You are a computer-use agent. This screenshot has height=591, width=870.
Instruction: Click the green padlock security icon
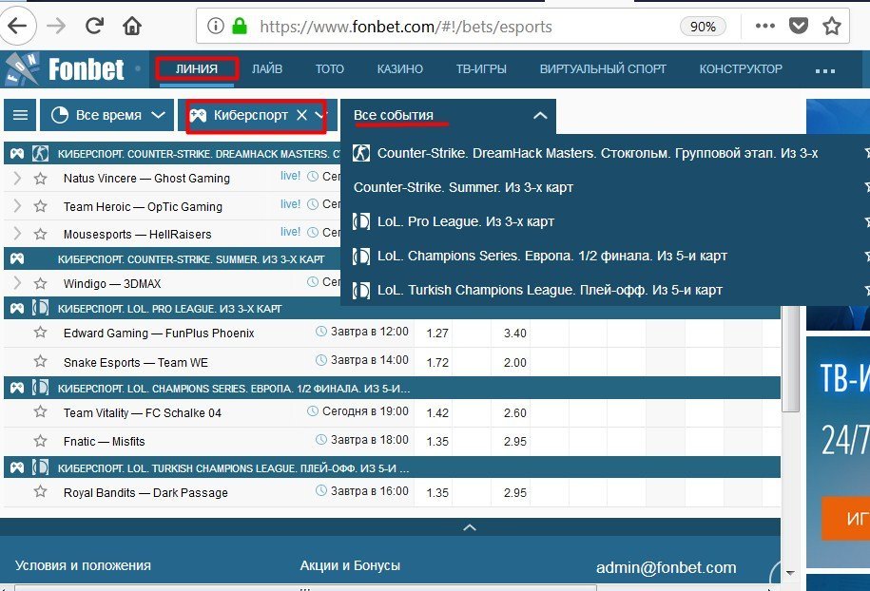pos(240,26)
